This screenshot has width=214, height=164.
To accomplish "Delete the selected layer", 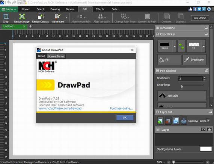I will pos(168,121).
